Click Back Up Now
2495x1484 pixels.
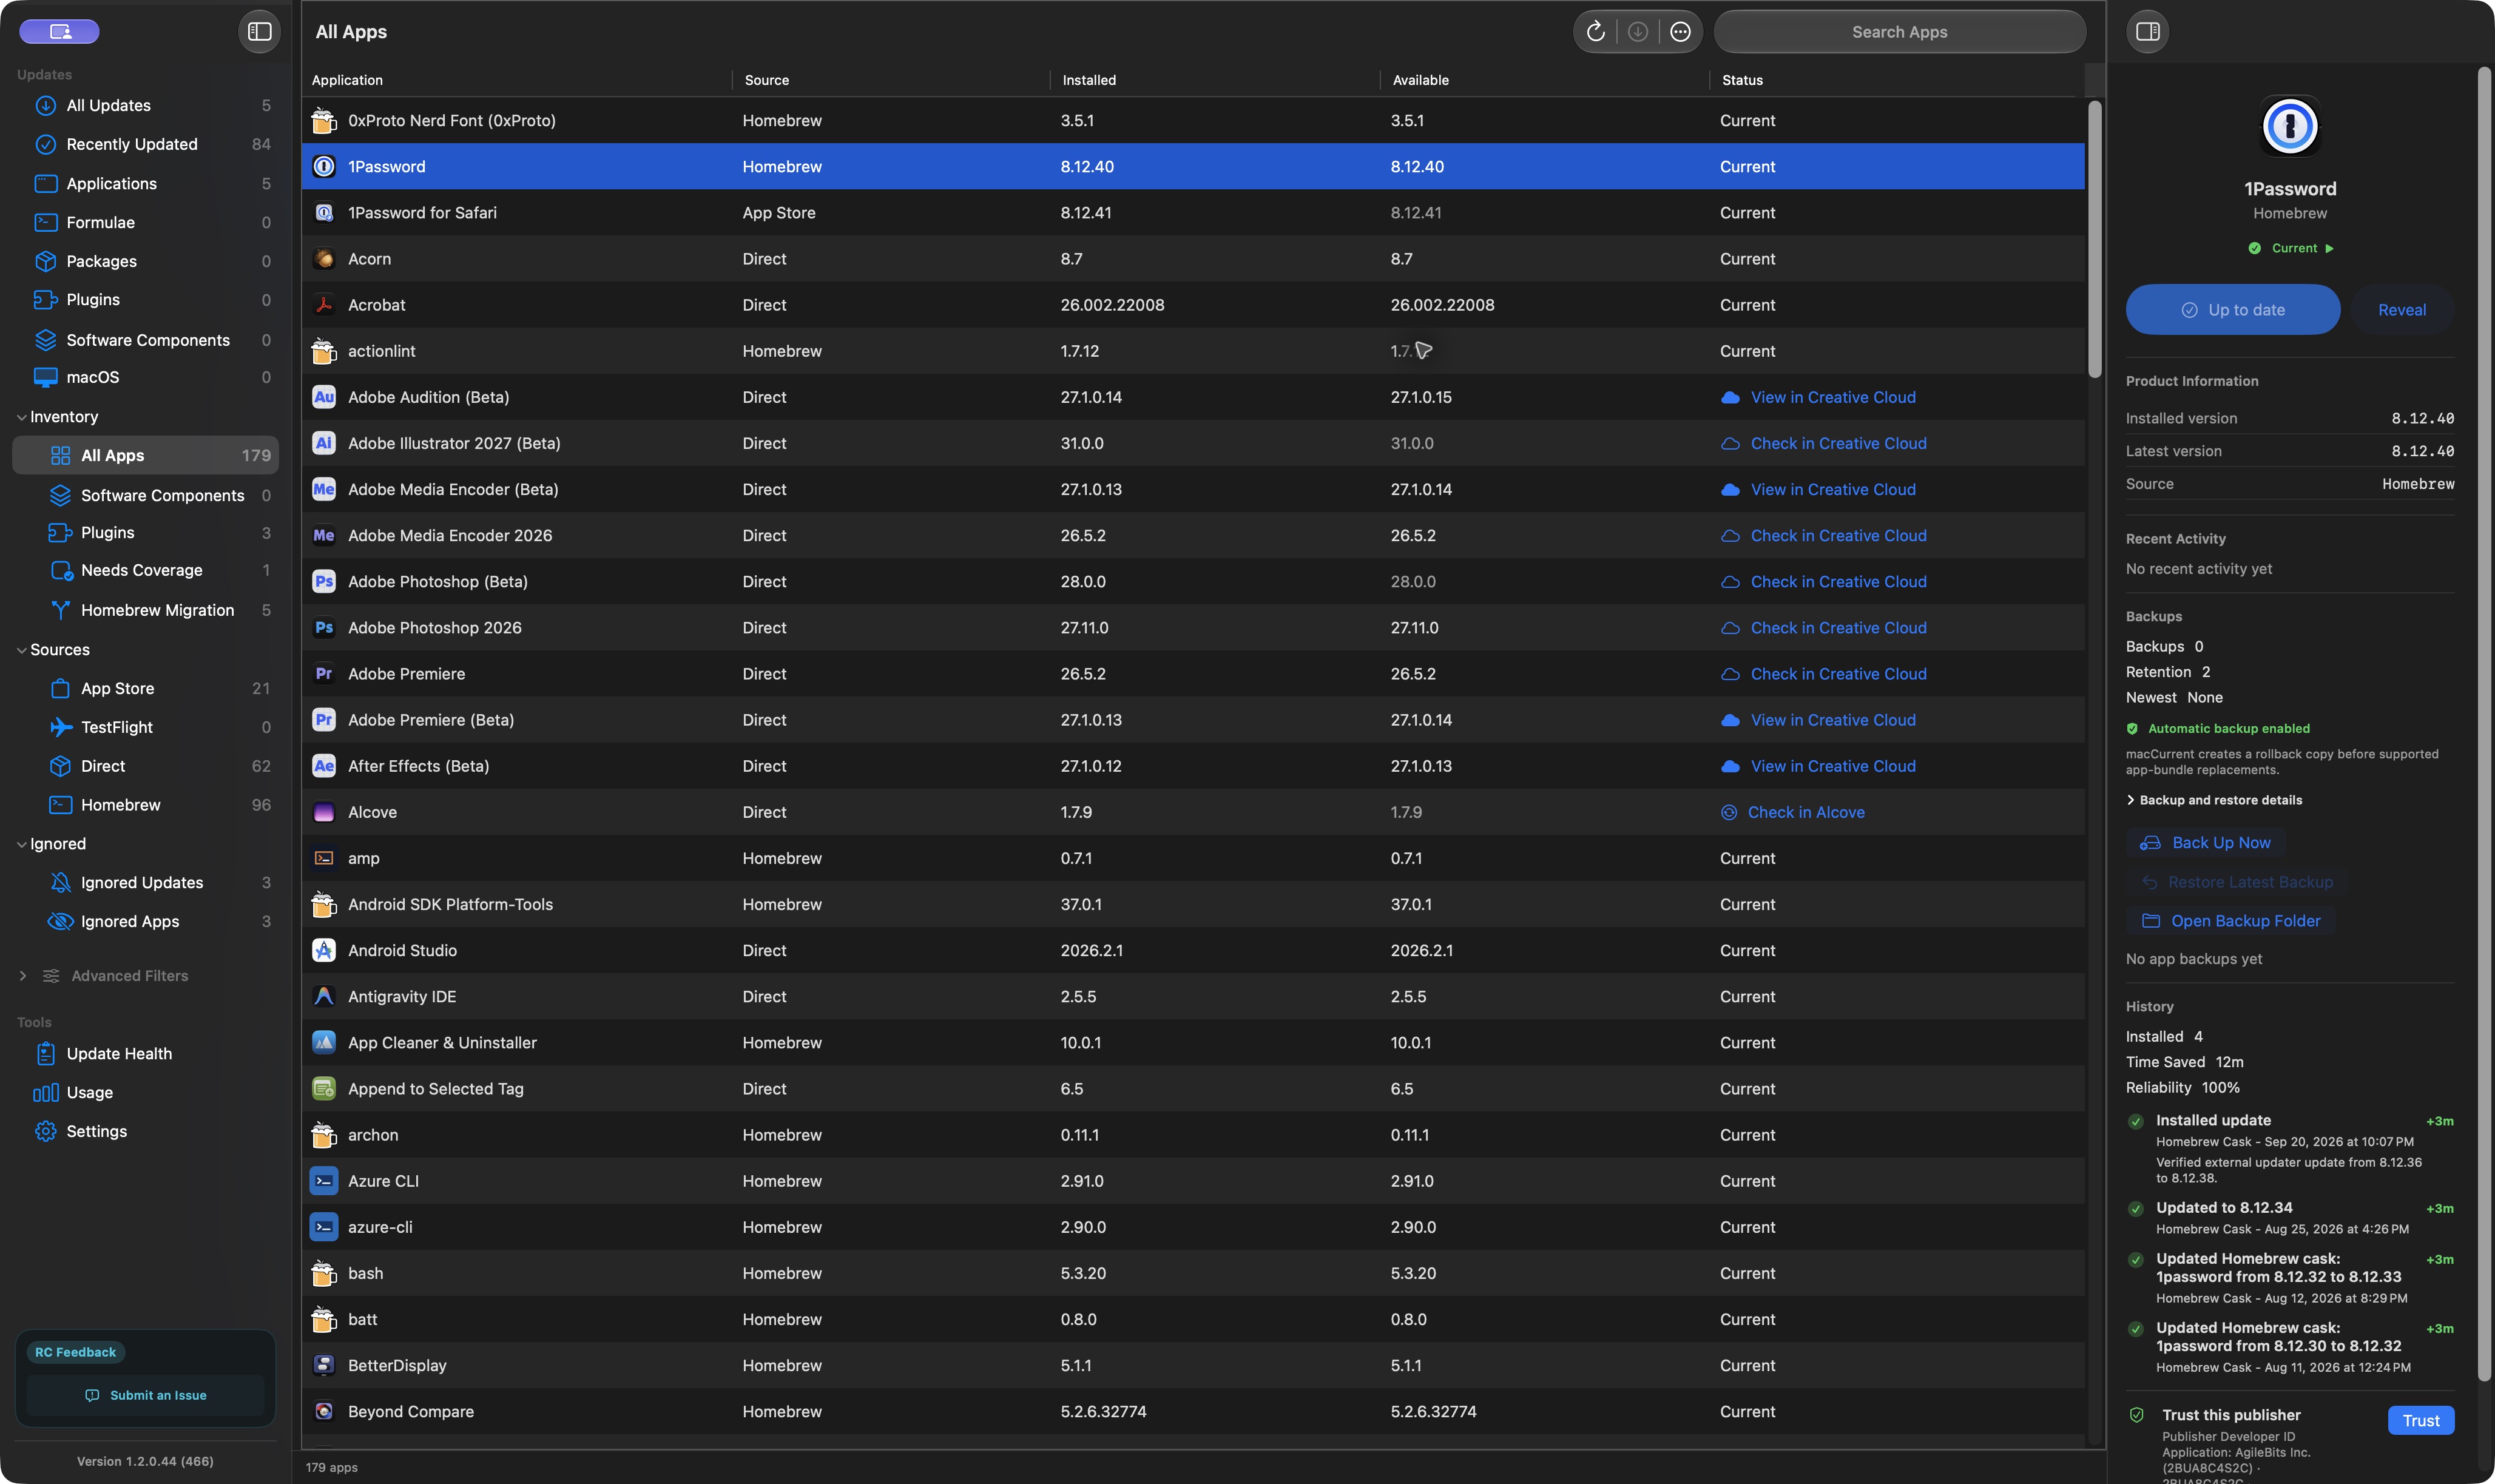click(x=2205, y=843)
